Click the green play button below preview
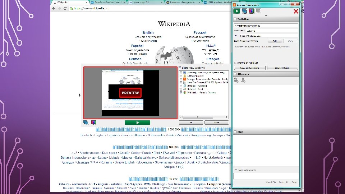 coord(138,123)
